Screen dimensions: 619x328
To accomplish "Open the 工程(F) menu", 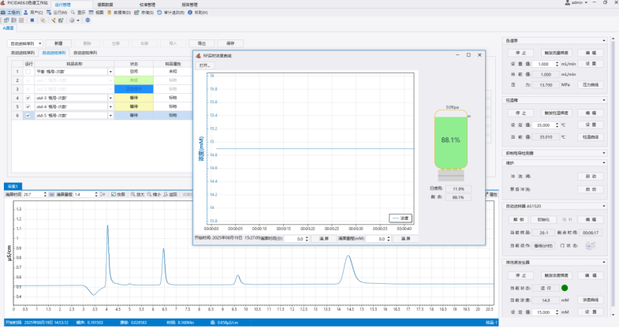I will click(12, 13).
